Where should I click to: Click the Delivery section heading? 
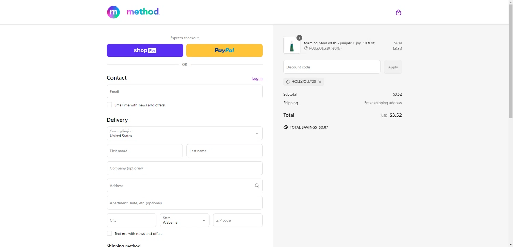pyautogui.click(x=117, y=120)
